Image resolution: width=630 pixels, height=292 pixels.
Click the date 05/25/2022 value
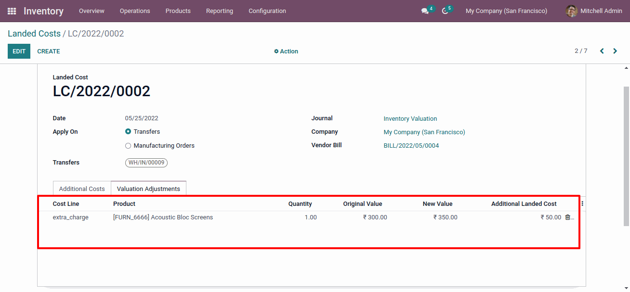[142, 118]
